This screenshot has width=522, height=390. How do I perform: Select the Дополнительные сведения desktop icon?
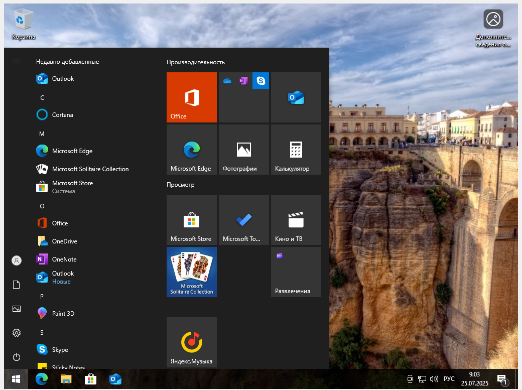tap(493, 28)
